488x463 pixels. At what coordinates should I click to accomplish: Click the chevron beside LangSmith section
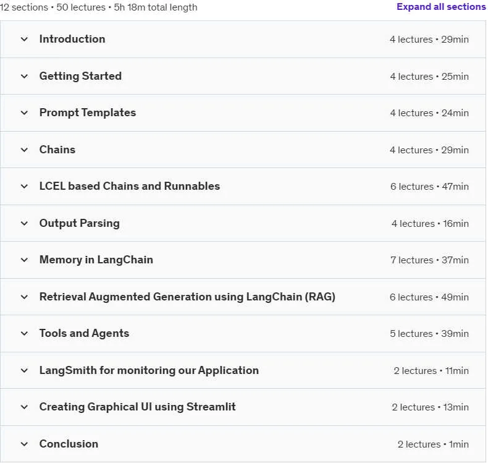24,370
